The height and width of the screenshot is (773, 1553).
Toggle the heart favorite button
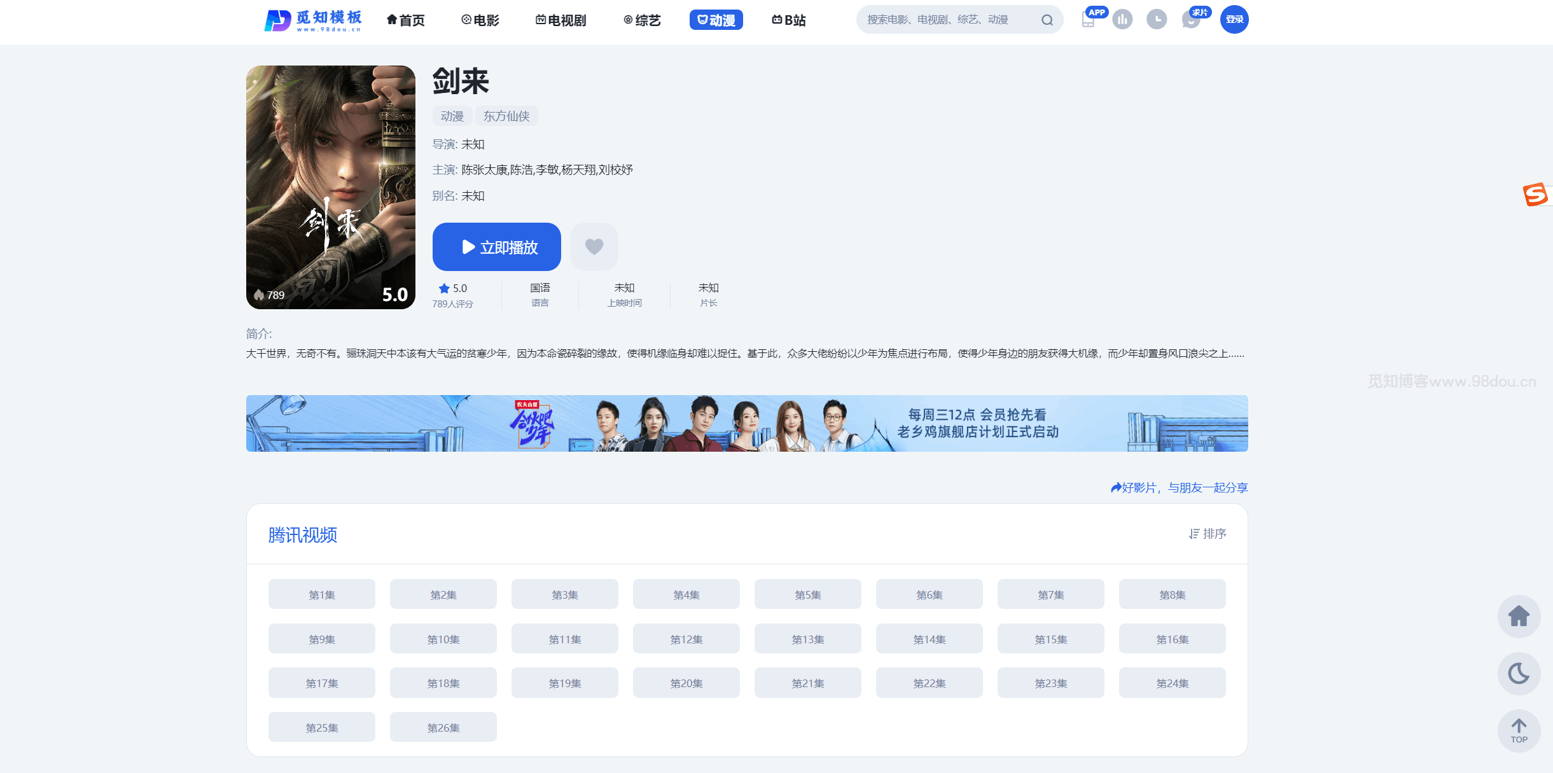[594, 247]
